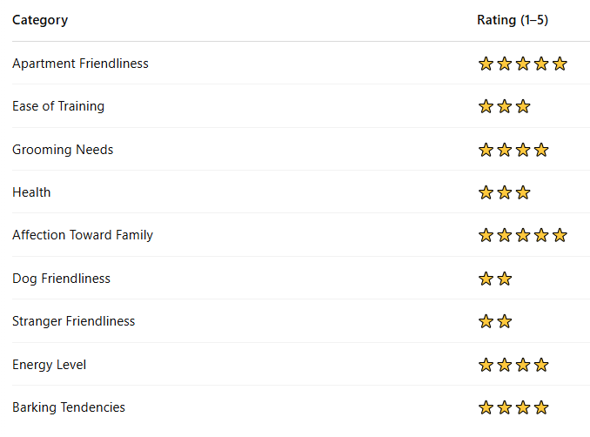The image size is (590, 437).
Task: Click the third star of Ease of Training
Action: coord(523,106)
